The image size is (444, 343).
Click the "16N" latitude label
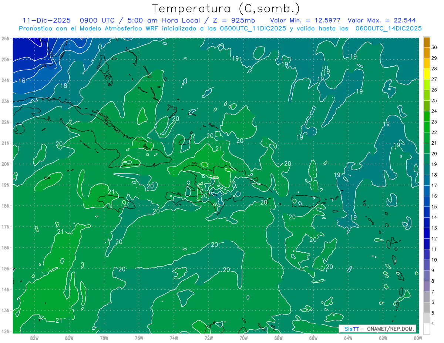pyautogui.click(x=6, y=248)
